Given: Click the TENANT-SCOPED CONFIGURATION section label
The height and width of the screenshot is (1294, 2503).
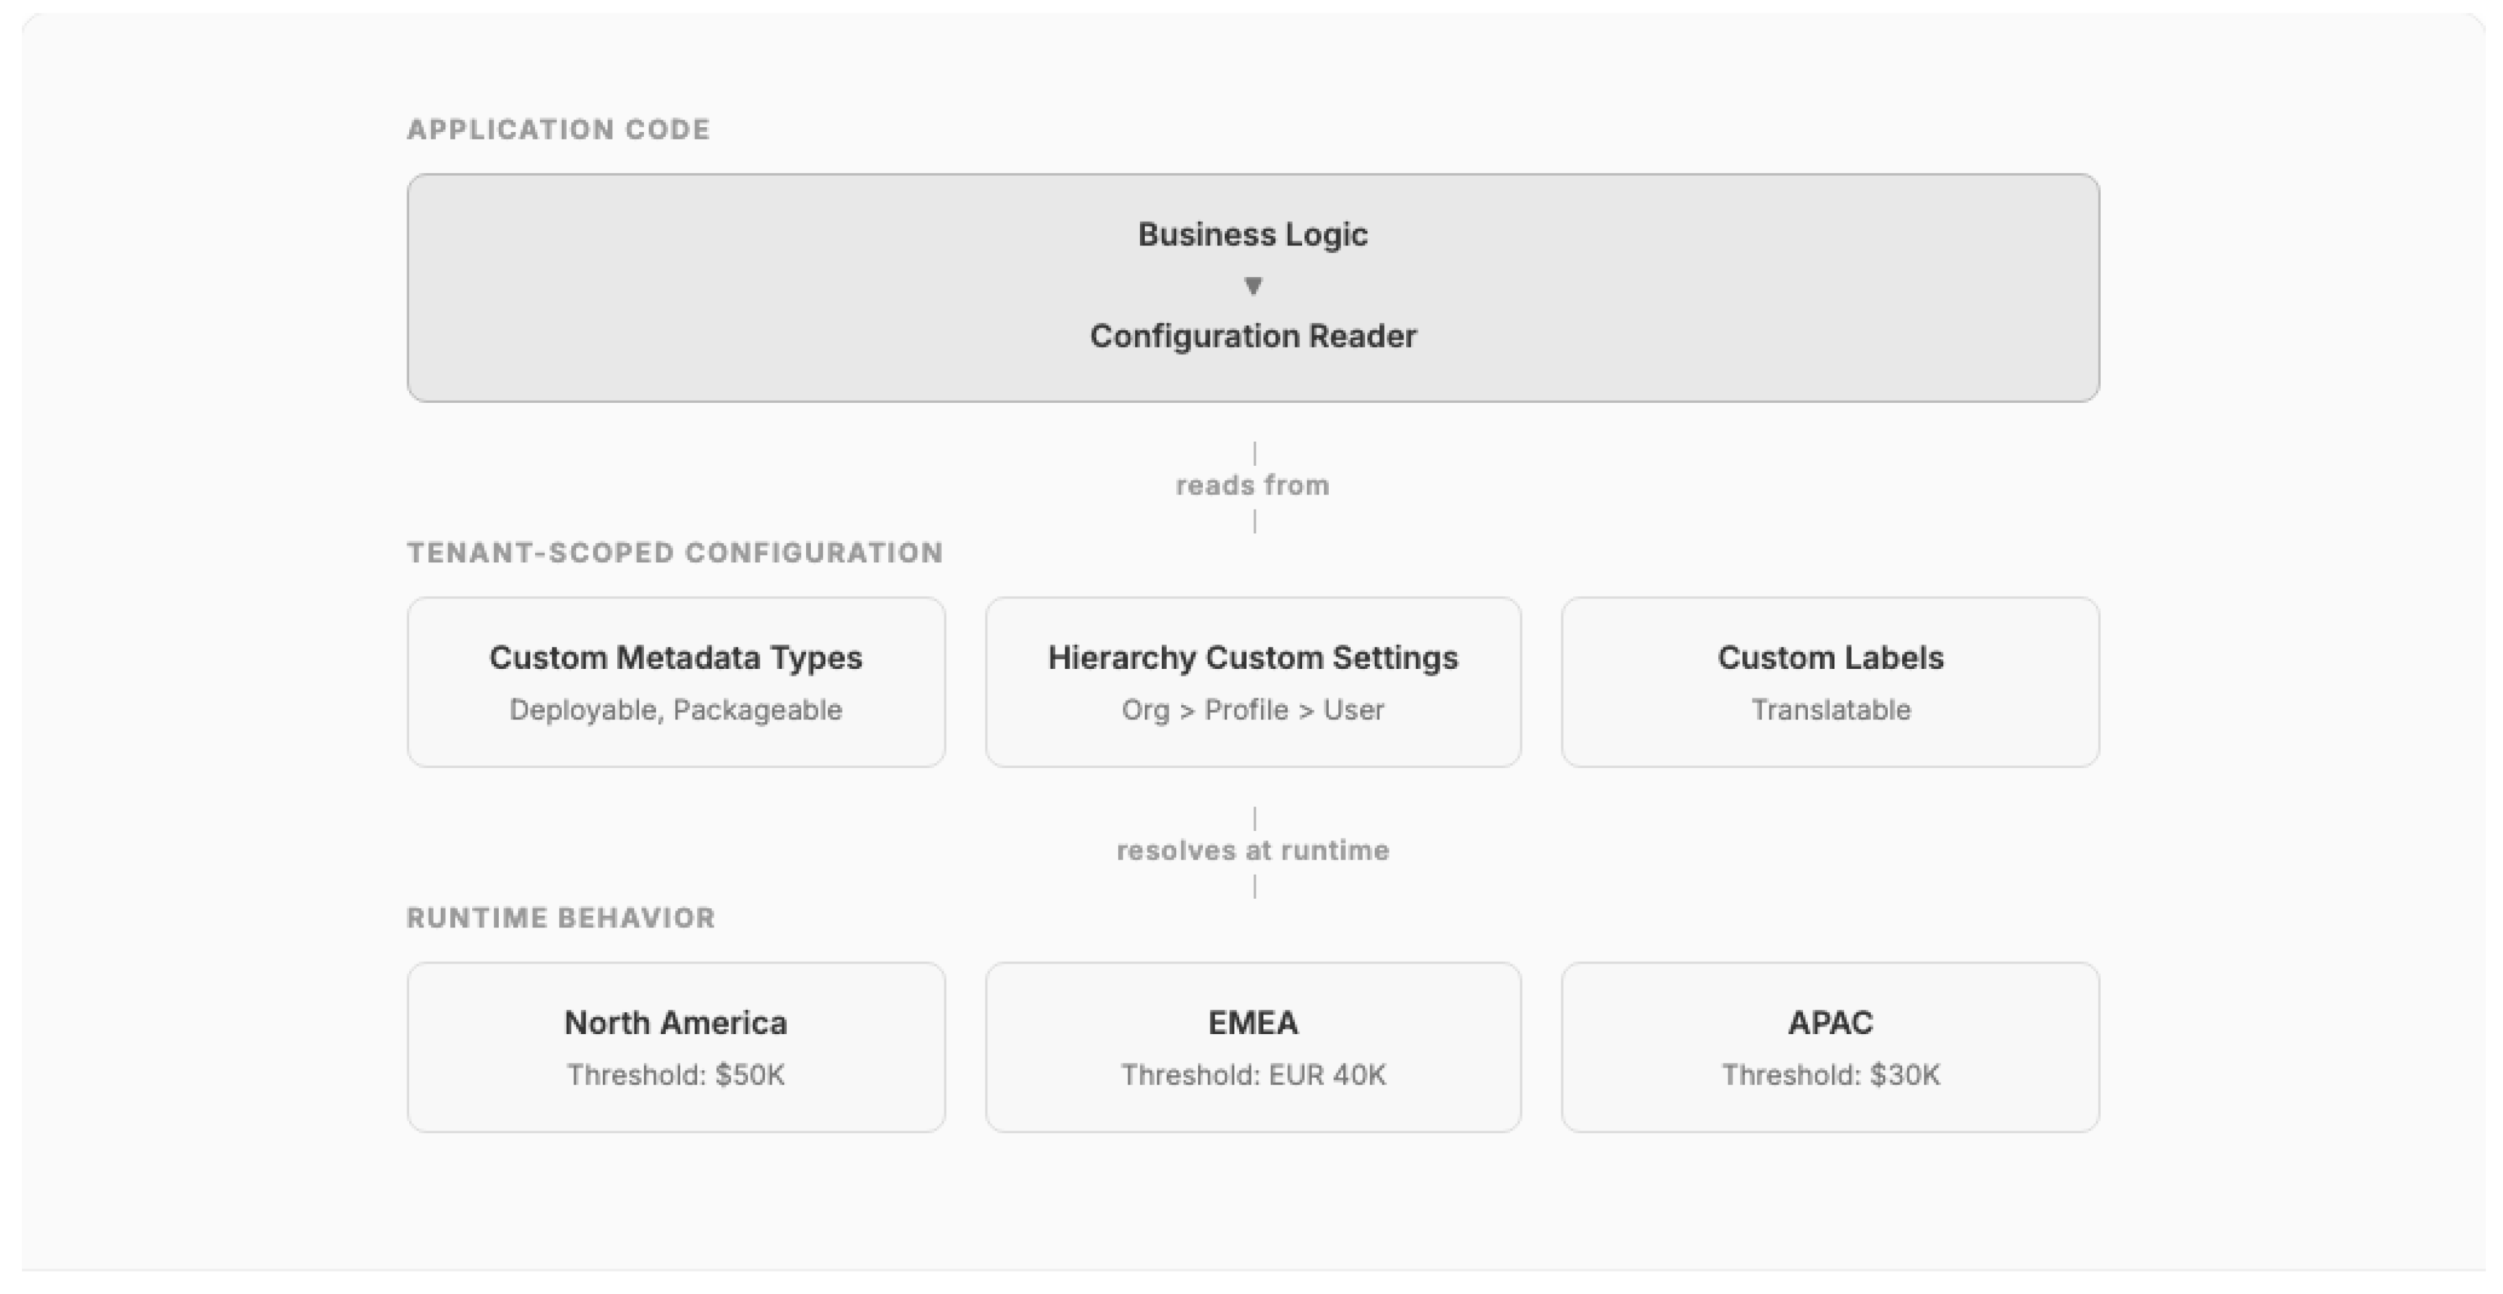Looking at the screenshot, I should [x=675, y=553].
